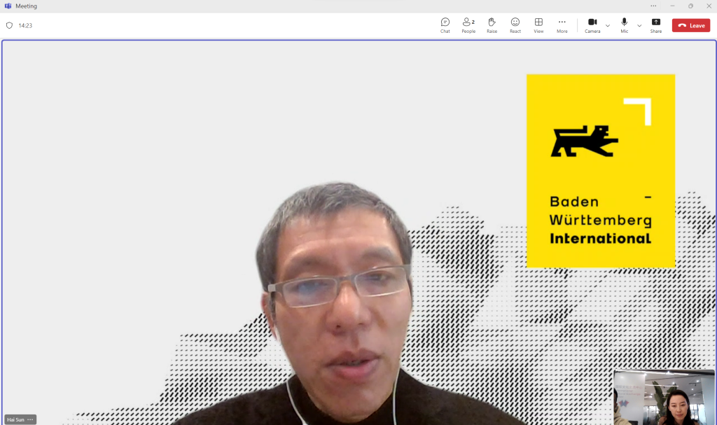Expand the Mic options arrow

[x=639, y=26]
